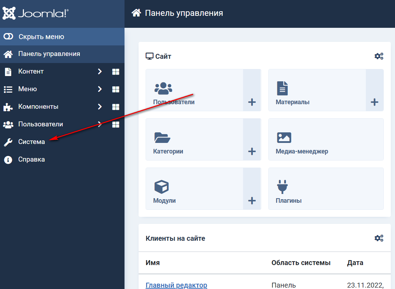This screenshot has height=289, width=395.
Task: Open Компоненты dashboard grid icon
Action: (x=116, y=107)
